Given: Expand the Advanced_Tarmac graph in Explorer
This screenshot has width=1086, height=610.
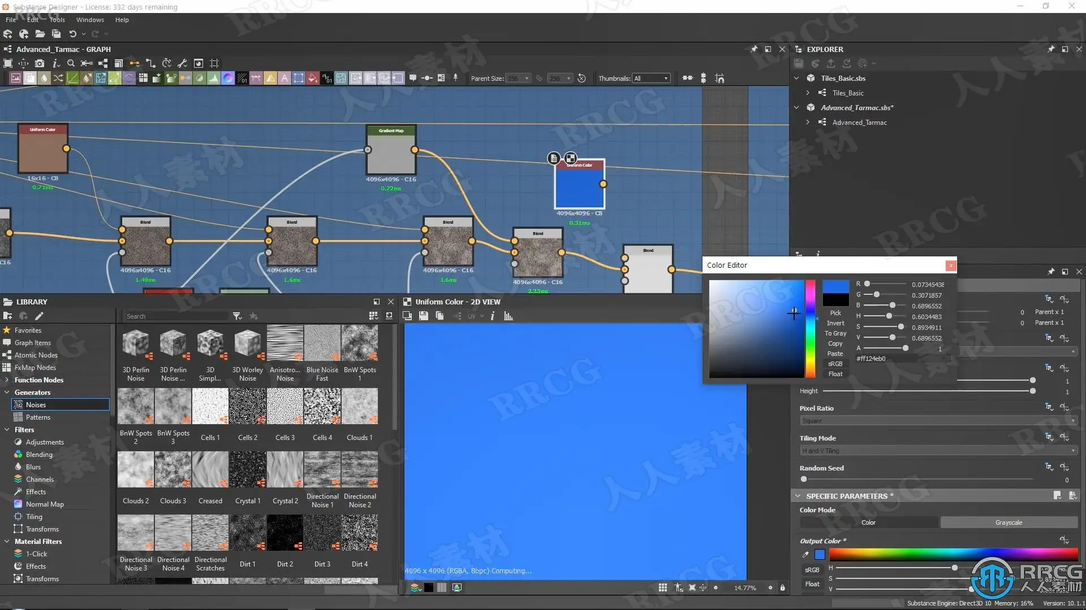Looking at the screenshot, I should pyautogui.click(x=808, y=122).
